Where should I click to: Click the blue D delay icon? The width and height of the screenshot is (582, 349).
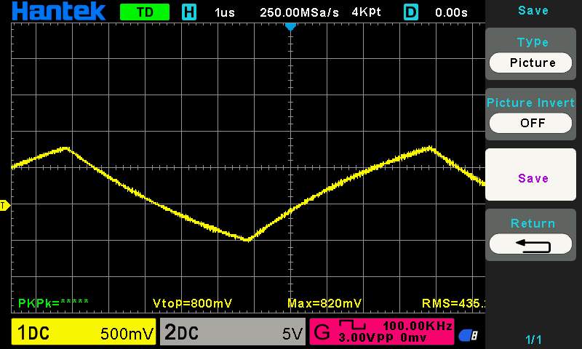point(410,12)
